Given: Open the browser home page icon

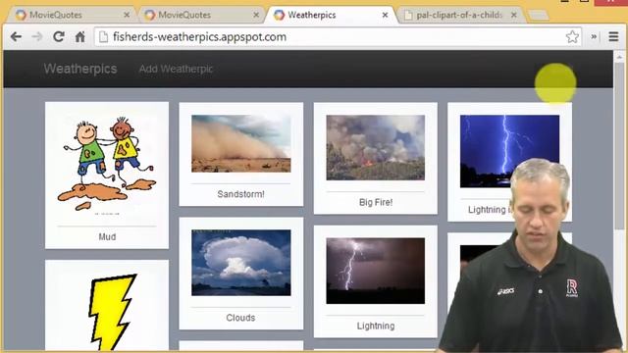Looking at the screenshot, I should 80,37.
